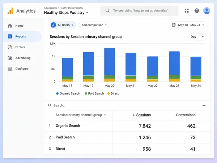Click the 1,246 sessions value

click(145, 137)
